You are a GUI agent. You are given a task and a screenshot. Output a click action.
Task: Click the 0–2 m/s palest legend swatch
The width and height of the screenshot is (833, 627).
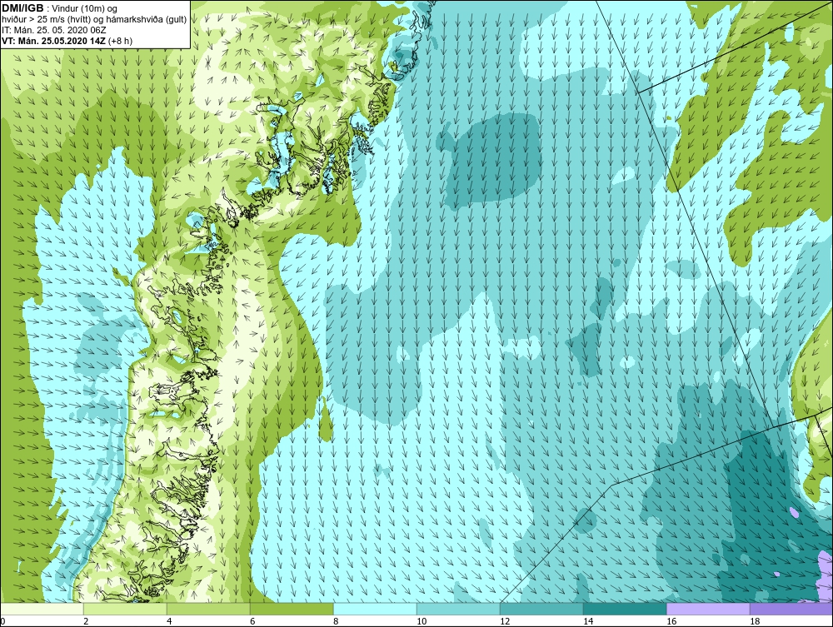(x=42, y=609)
